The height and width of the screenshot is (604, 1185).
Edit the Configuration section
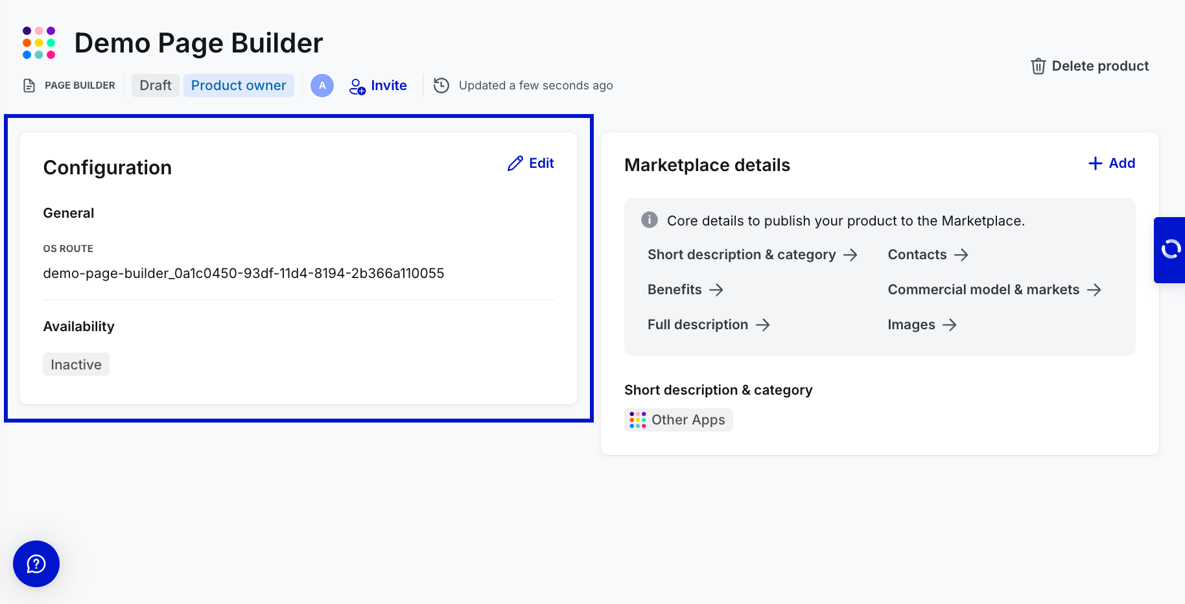[x=531, y=163]
